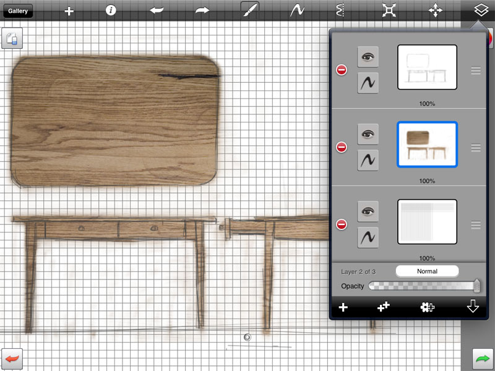Hide the bottom grid layer
The height and width of the screenshot is (371, 495).
(368, 211)
